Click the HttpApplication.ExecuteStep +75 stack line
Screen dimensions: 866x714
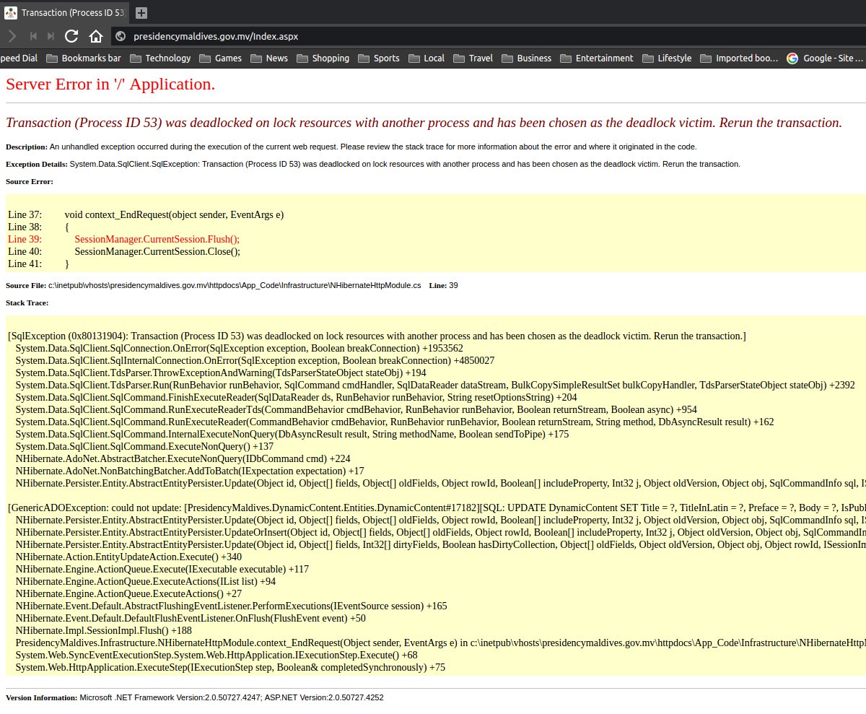(230, 667)
